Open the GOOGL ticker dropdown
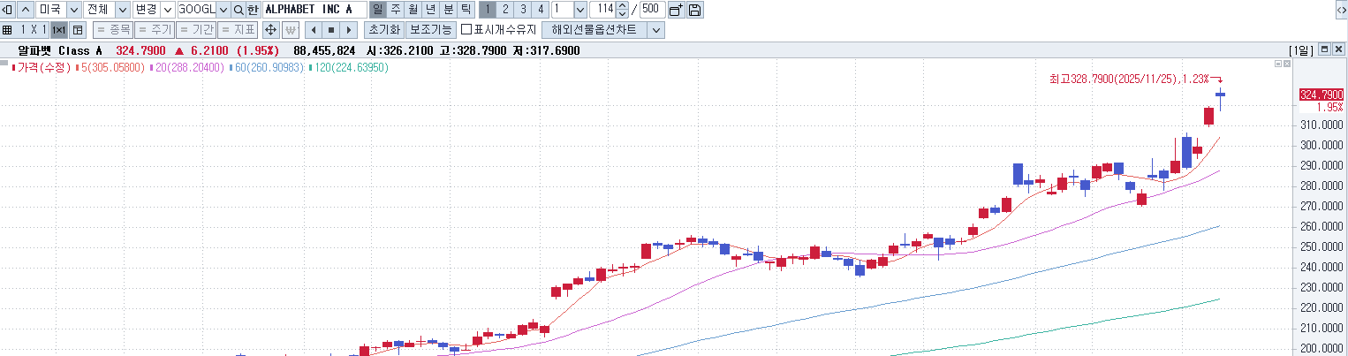 tap(223, 10)
